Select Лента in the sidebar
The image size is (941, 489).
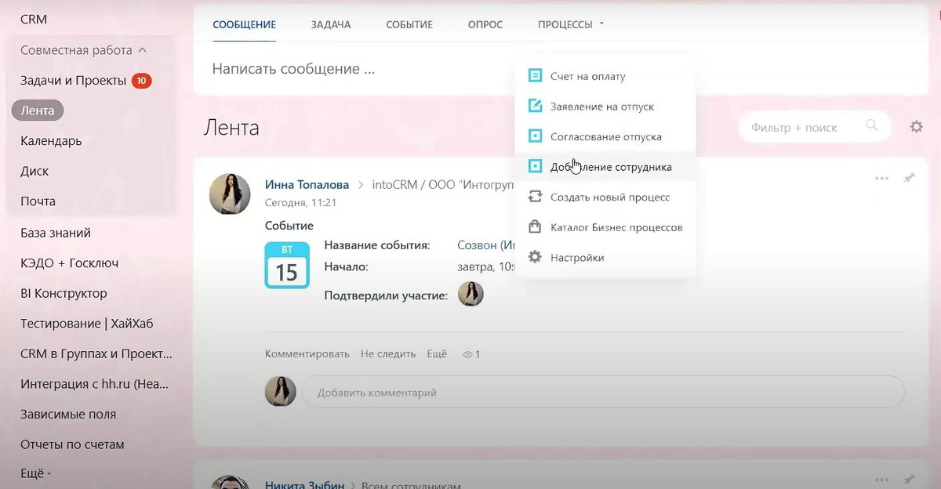pyautogui.click(x=38, y=110)
